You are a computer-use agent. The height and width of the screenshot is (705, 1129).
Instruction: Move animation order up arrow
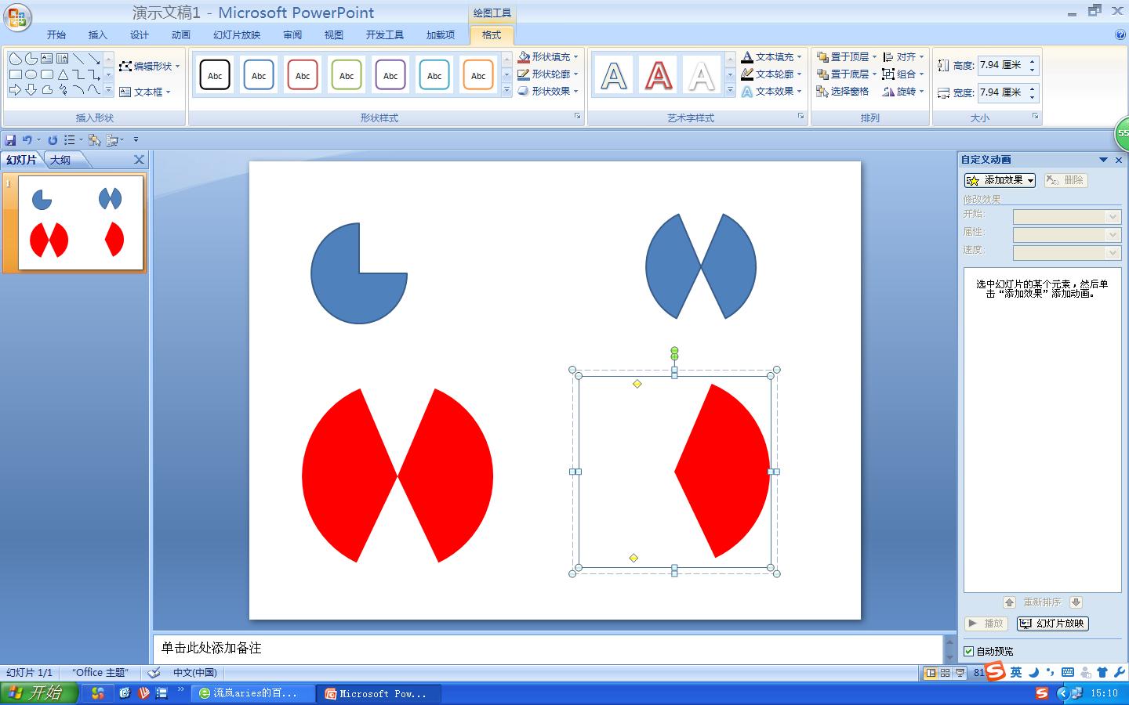pyautogui.click(x=1009, y=602)
